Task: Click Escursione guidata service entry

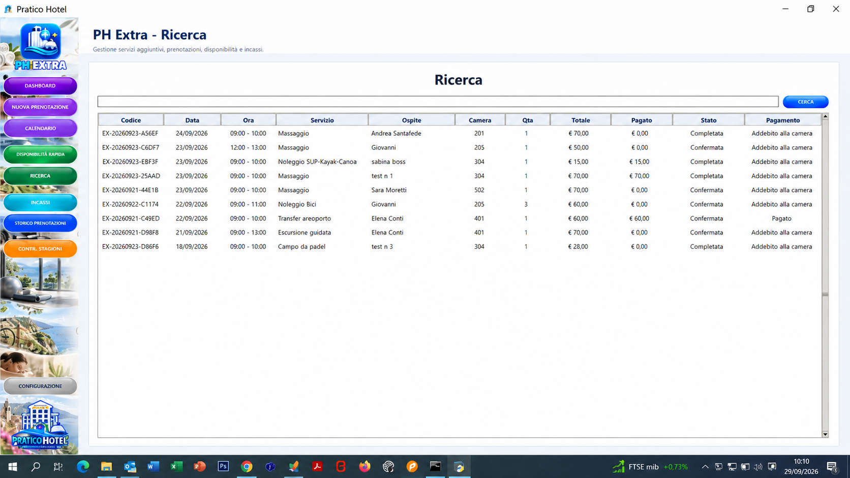Action: tap(304, 233)
